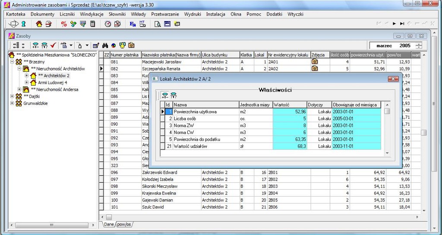This screenshot has width=442, height=235.
Task: Open print preview magnifier page icon
Action: coord(158,24)
